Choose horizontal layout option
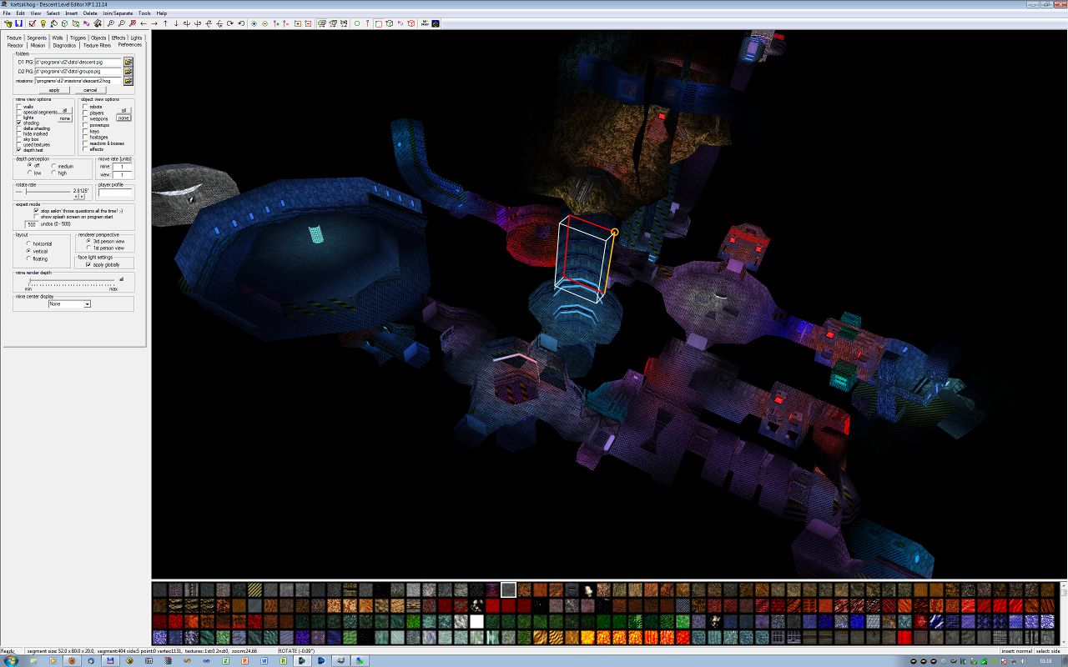The height and width of the screenshot is (667, 1068). pyautogui.click(x=28, y=243)
